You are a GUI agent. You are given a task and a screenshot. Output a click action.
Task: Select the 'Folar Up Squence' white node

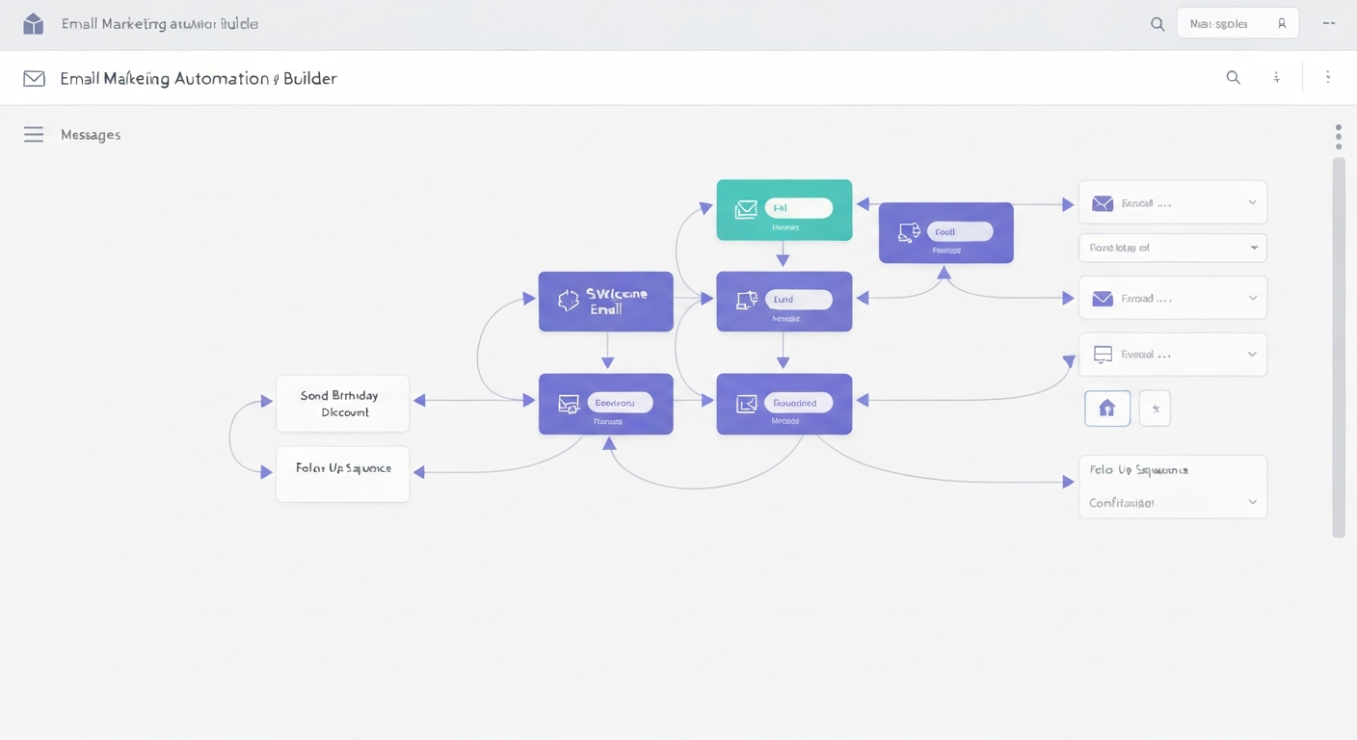342,474
